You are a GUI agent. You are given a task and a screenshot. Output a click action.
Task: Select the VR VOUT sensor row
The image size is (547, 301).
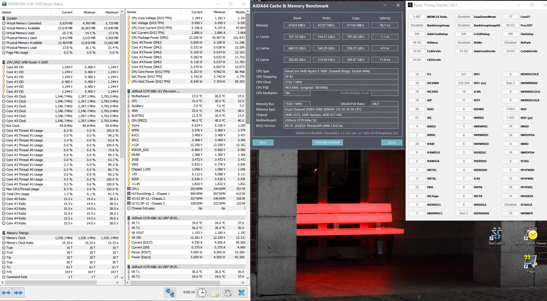click(186, 233)
